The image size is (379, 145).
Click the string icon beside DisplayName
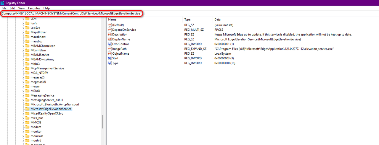pyautogui.click(x=110, y=39)
